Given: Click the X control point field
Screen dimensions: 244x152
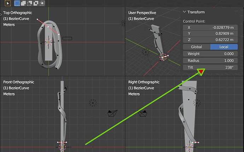Looking at the screenshot, I should [210, 27].
